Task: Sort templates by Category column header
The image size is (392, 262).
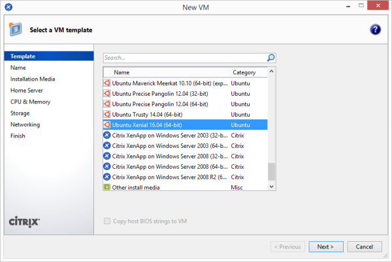Action: click(244, 72)
